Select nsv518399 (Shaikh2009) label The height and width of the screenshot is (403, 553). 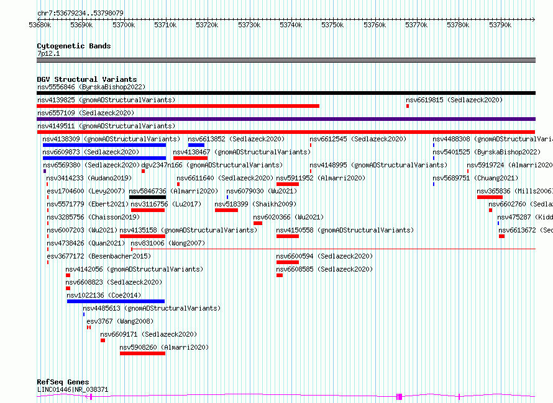255,204
